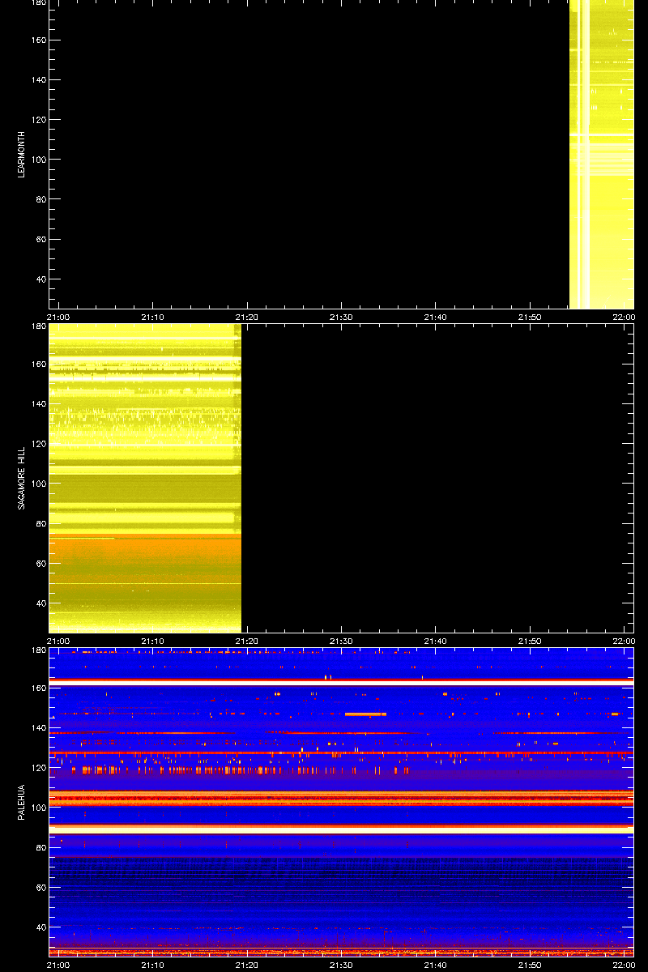Pick the 22:00 time label under Palehua panel

pyautogui.click(x=624, y=965)
